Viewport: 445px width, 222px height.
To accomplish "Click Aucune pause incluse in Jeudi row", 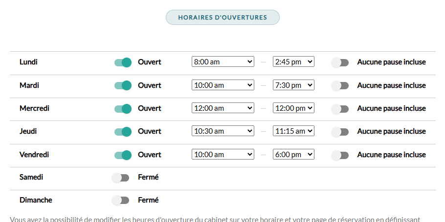I will (391, 131).
